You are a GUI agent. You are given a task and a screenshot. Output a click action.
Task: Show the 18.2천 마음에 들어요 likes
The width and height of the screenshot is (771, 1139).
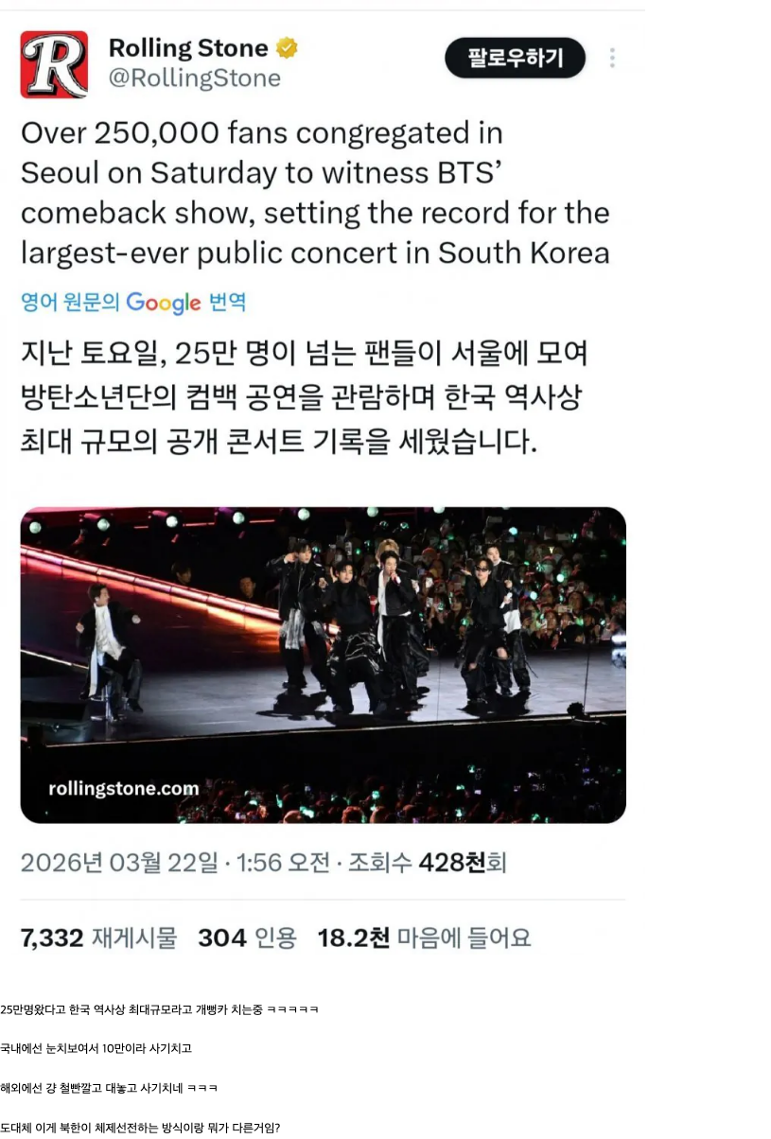(424, 938)
